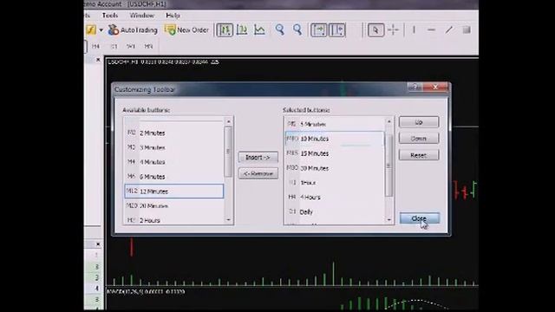
Task: Select 2 Minutes in Available buttons
Action: 174,133
